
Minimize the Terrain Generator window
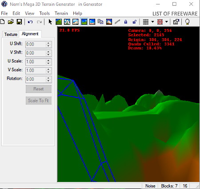[x=158, y=4]
